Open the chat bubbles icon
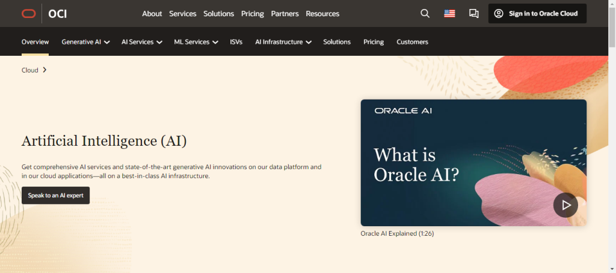 [474, 14]
